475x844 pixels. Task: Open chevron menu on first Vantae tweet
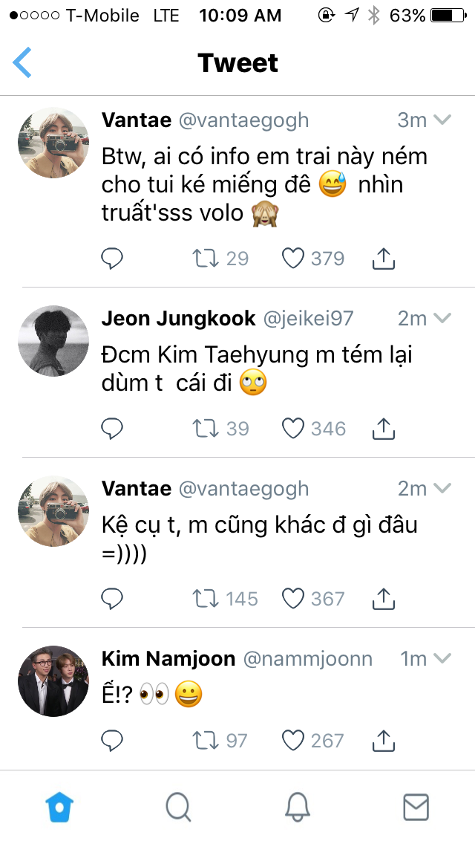pos(442,120)
